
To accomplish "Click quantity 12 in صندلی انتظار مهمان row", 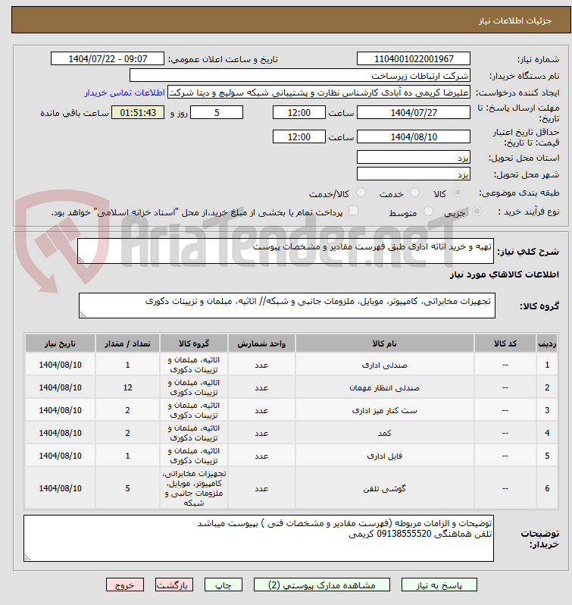I will click(x=127, y=387).
